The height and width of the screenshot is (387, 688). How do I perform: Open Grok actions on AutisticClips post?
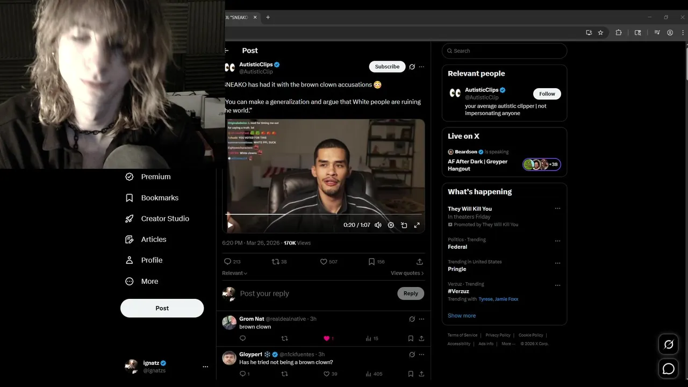point(412,67)
